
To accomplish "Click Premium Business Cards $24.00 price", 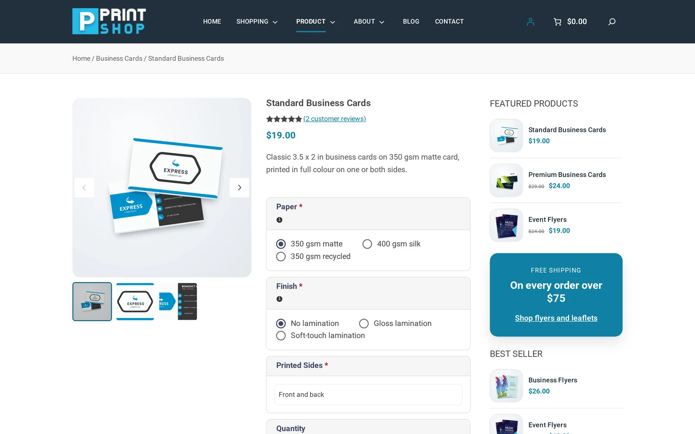I will [x=559, y=186].
